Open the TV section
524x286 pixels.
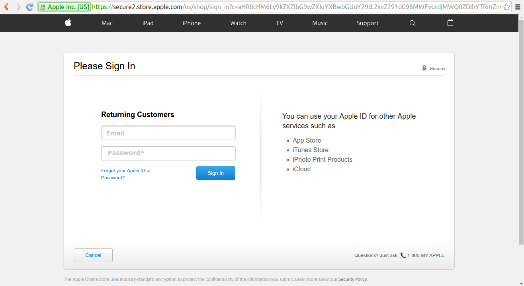[280, 23]
